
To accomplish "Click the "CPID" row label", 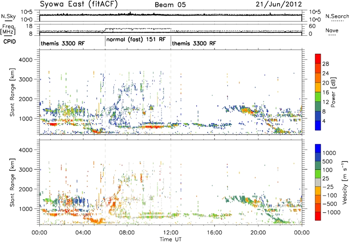I will click(x=10, y=41).
